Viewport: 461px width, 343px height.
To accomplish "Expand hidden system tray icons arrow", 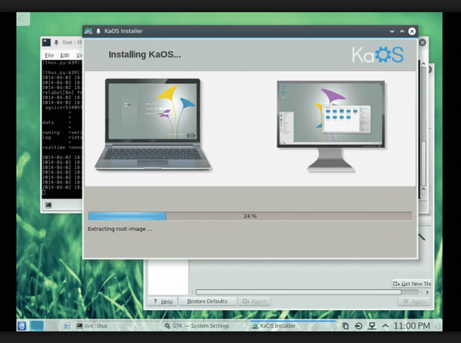I will click(385, 325).
